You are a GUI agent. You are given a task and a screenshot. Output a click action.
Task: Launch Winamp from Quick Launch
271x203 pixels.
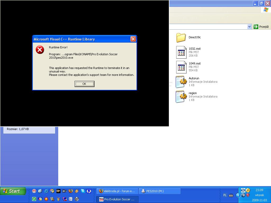[x=77, y=191]
